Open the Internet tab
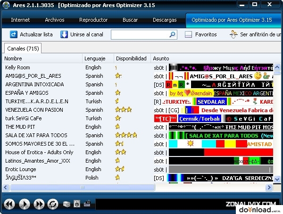 point(20,20)
